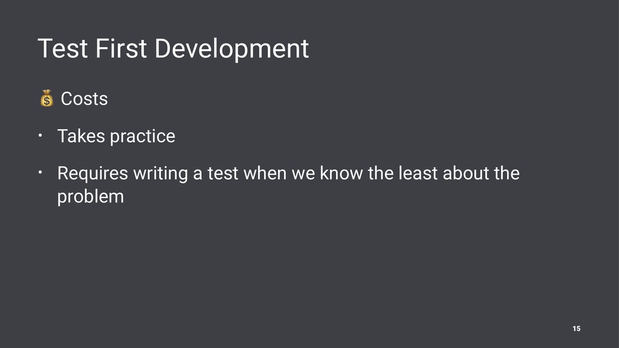Click the word "writing" in second bullet

tap(160, 173)
